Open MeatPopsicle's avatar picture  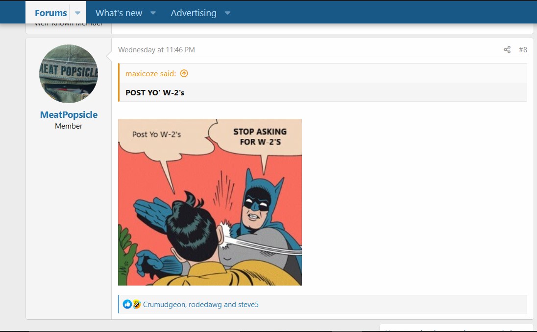[x=69, y=74]
